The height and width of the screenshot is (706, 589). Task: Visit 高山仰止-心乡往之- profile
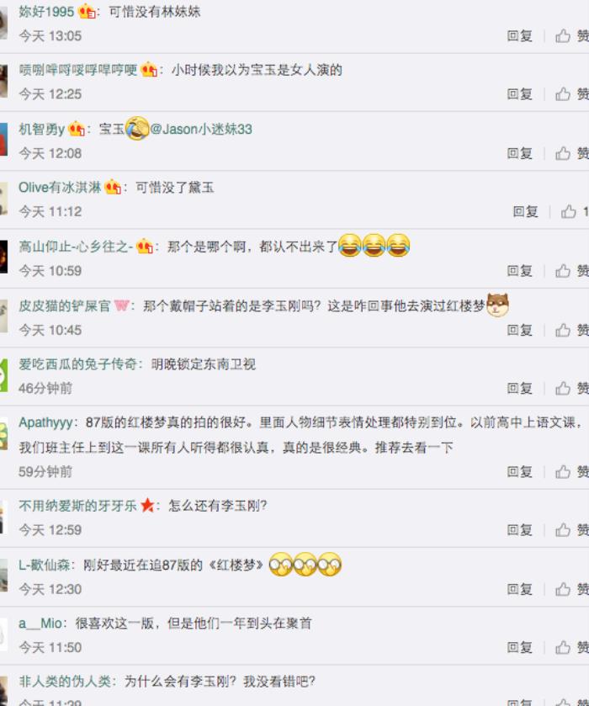pos(76,247)
